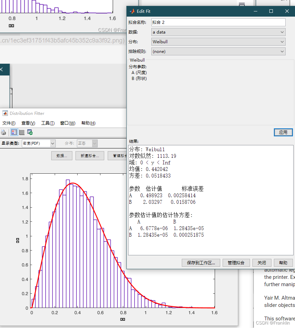Open the disabled 分布 dropdown showing 正态
The width and height of the screenshot is (295, 328).
(x=87, y=144)
